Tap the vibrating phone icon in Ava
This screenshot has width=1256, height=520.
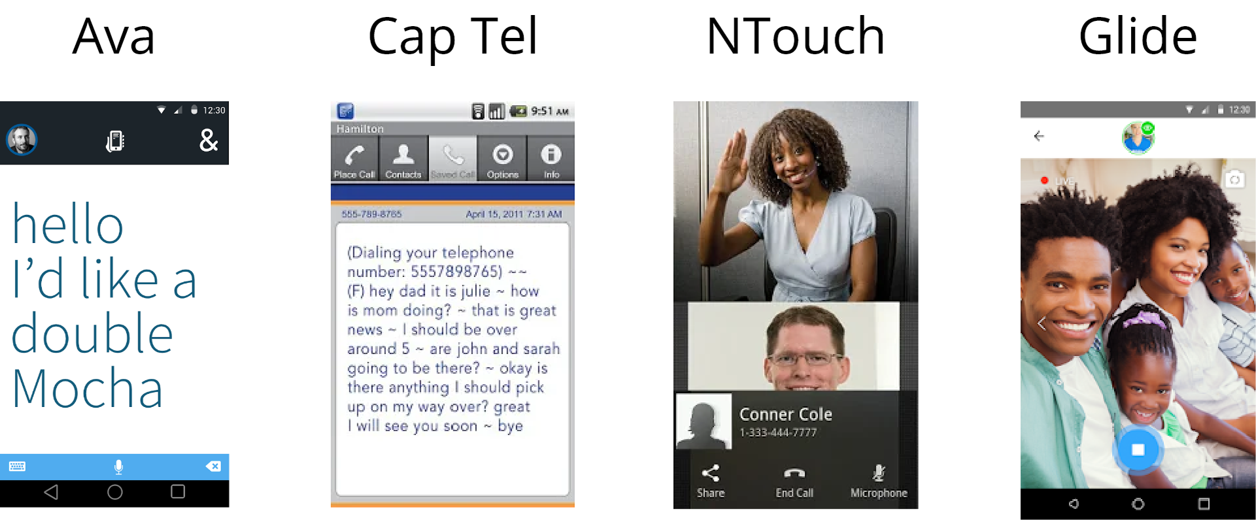pos(115,141)
